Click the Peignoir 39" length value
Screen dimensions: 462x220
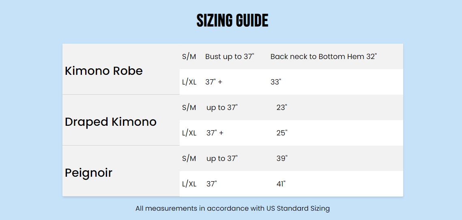click(282, 159)
